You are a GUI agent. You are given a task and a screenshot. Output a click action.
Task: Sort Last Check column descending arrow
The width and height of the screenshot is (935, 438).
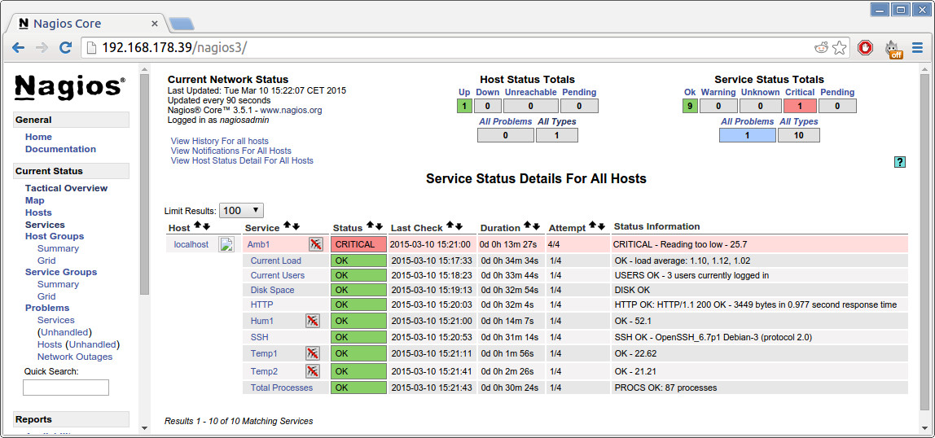click(x=459, y=226)
